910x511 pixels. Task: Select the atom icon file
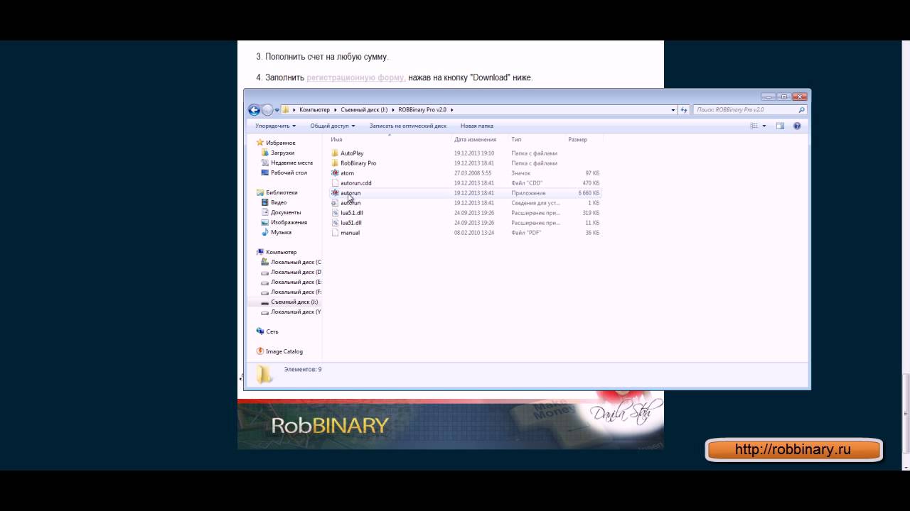point(335,173)
